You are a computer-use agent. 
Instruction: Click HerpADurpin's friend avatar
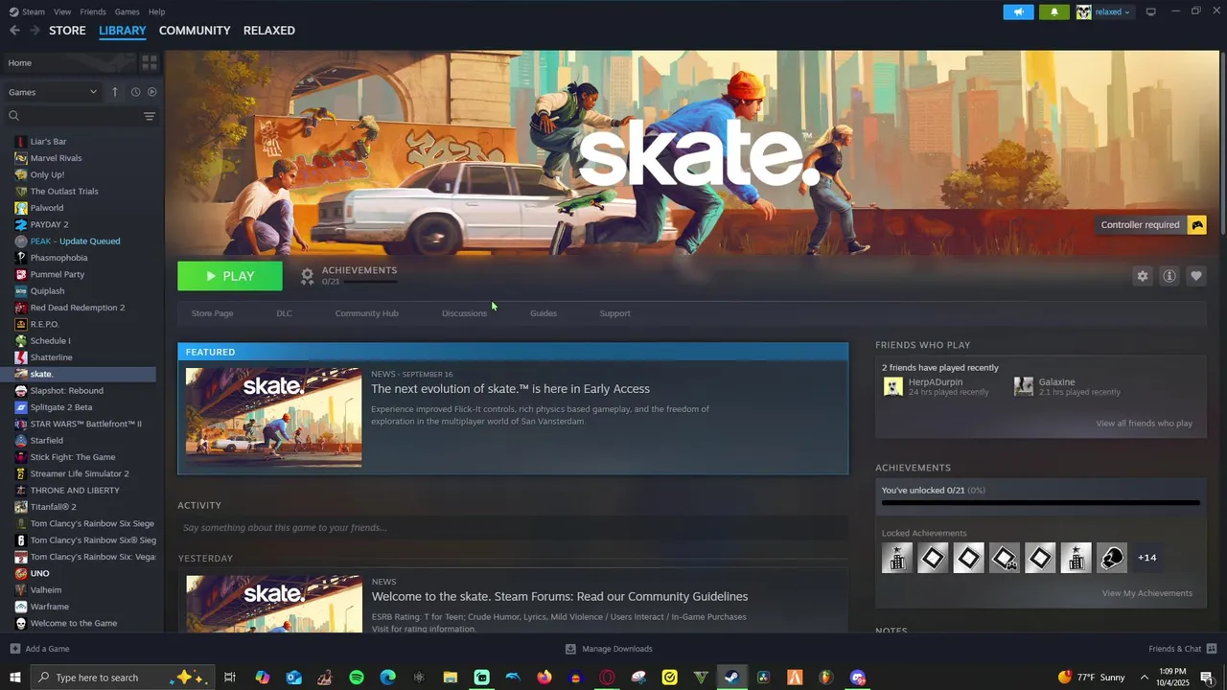point(892,386)
